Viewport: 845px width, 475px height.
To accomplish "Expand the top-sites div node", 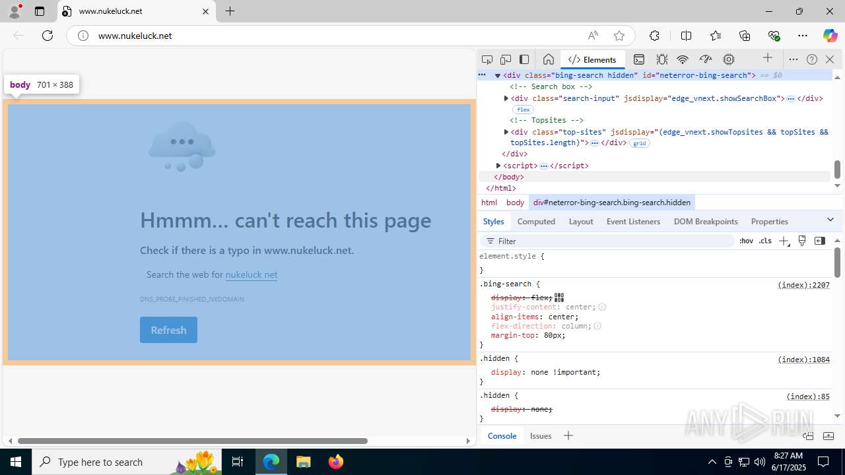I will tap(506, 132).
